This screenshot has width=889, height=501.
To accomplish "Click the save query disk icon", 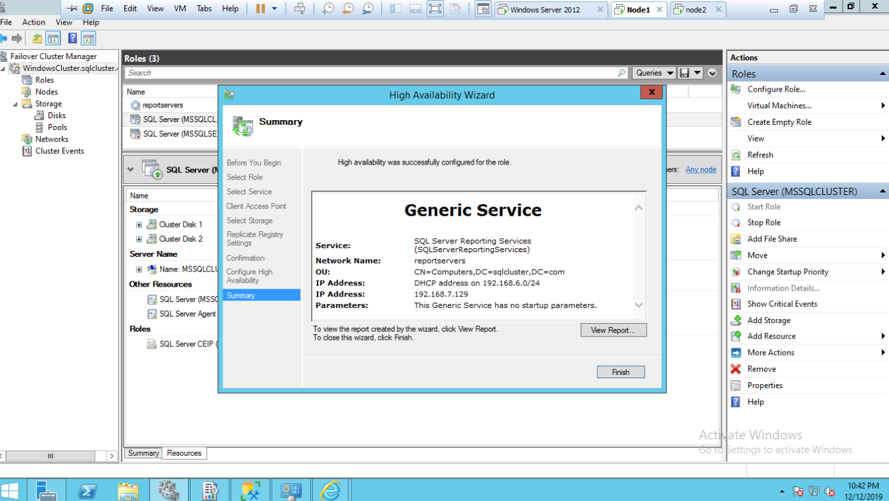I will (684, 73).
